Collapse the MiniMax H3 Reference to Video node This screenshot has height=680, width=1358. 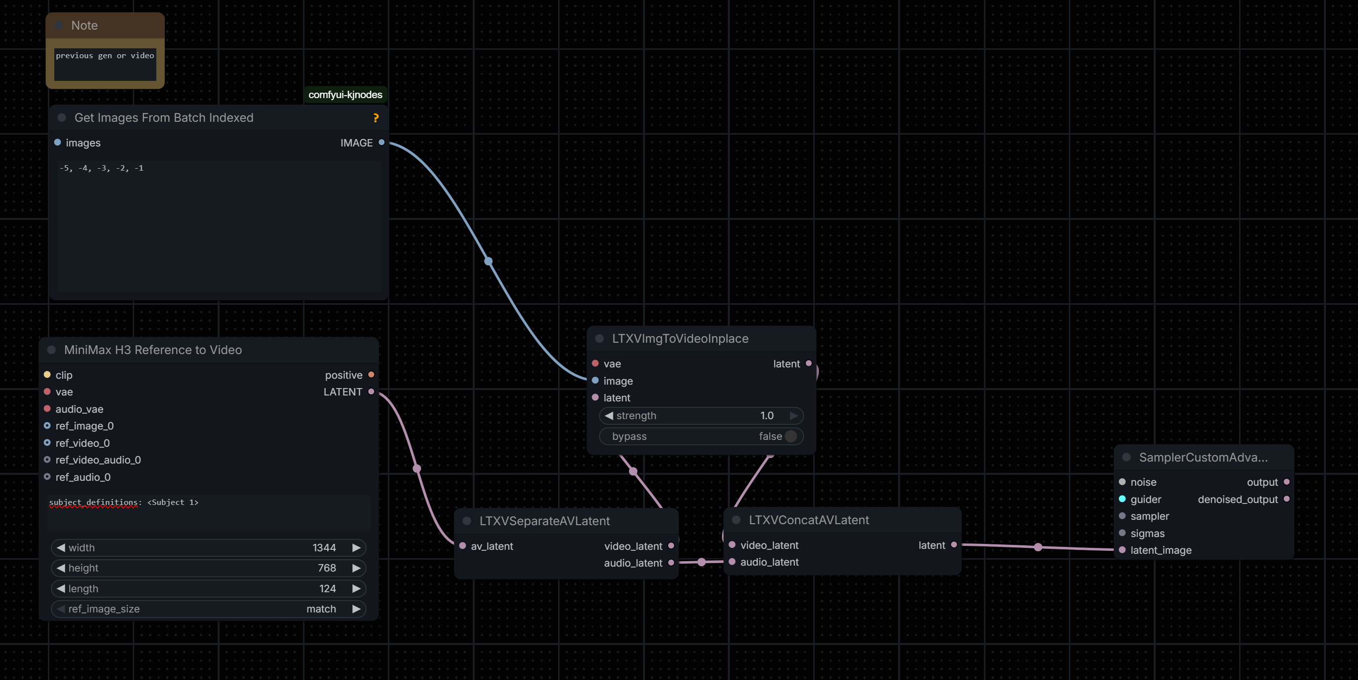pyautogui.click(x=52, y=350)
